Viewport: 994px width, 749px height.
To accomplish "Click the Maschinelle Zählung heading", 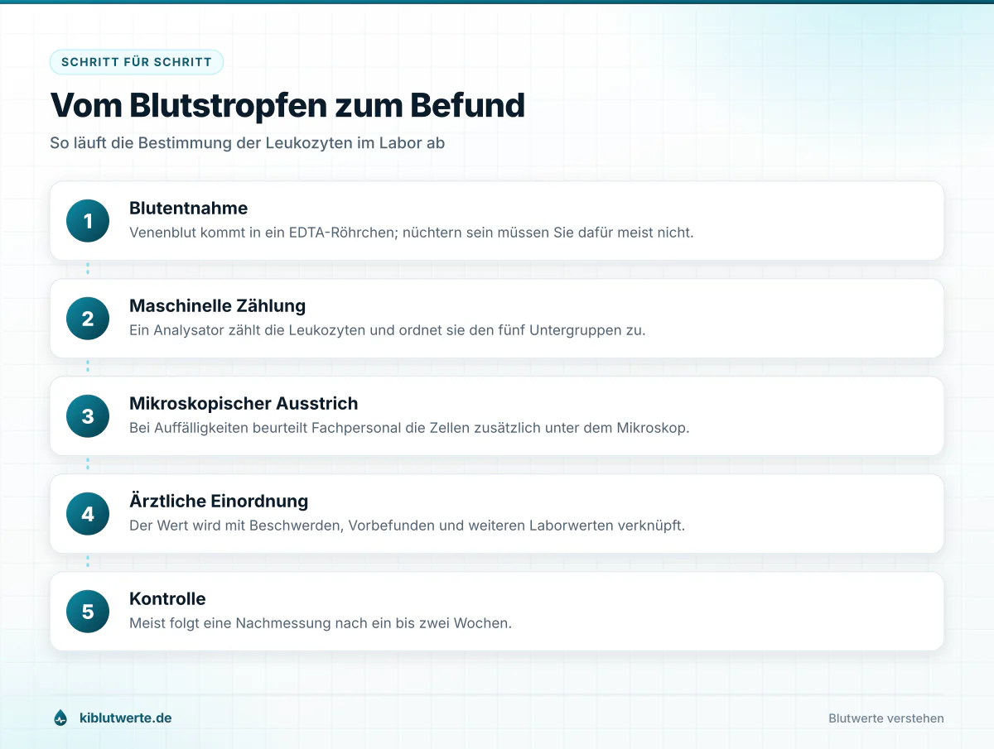I will click(x=218, y=306).
